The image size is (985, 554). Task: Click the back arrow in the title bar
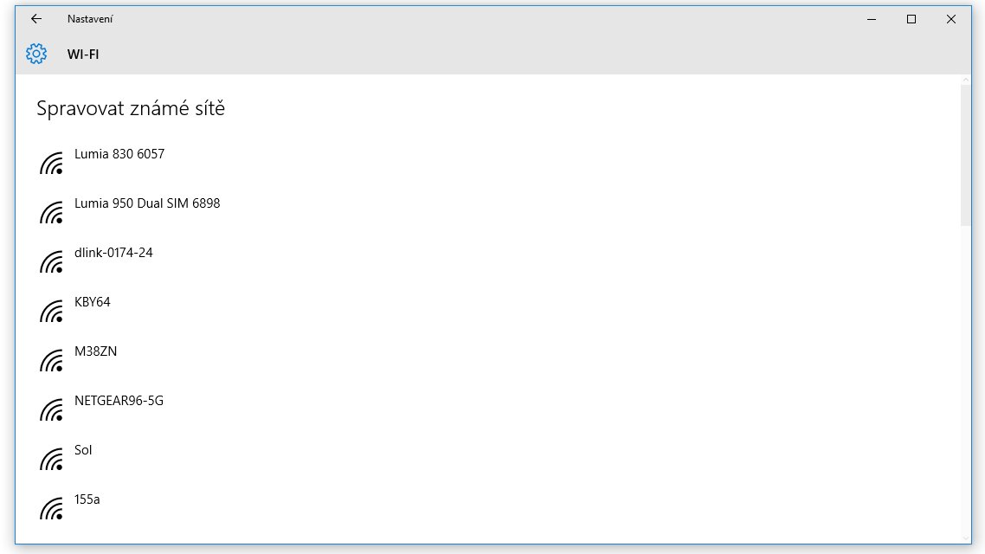(36, 19)
